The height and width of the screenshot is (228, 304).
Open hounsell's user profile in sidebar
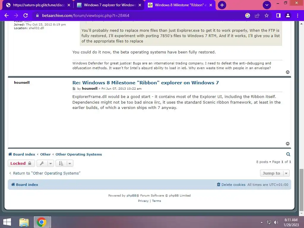22,83
